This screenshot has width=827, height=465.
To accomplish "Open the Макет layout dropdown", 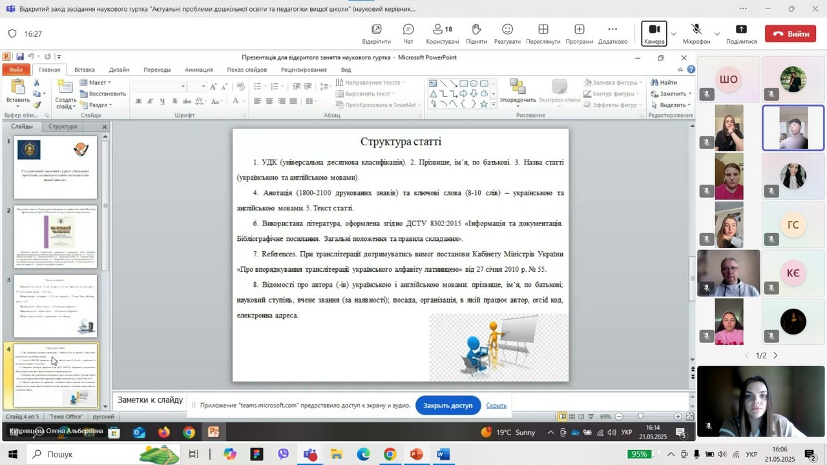I will (x=95, y=83).
